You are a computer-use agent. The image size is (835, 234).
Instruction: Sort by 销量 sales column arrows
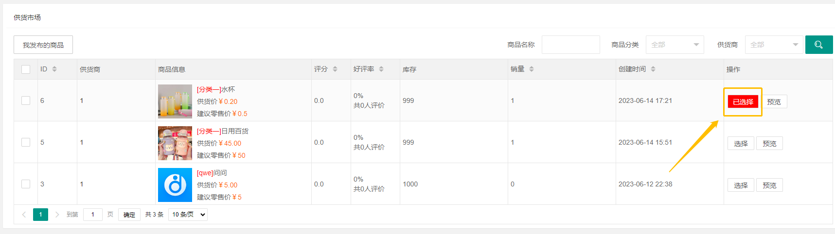pyautogui.click(x=532, y=69)
